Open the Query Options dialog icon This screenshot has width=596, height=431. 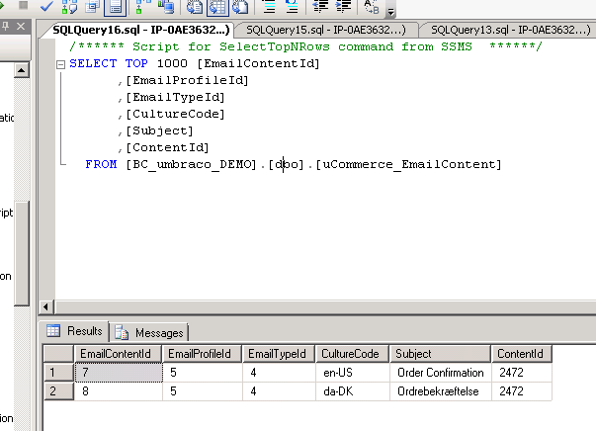(x=92, y=7)
